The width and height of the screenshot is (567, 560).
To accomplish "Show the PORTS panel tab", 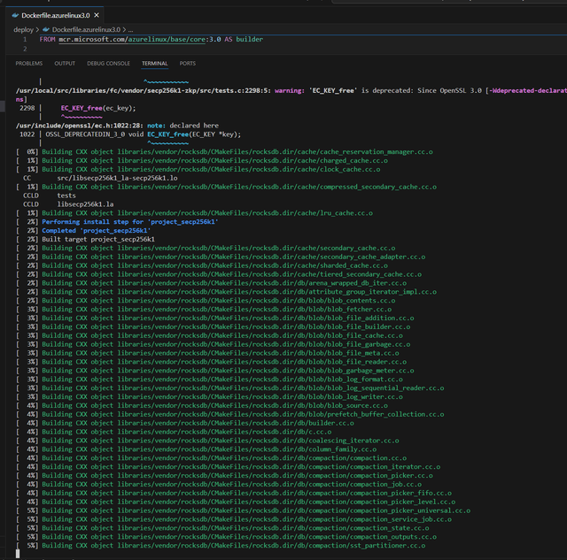I will click(x=188, y=64).
